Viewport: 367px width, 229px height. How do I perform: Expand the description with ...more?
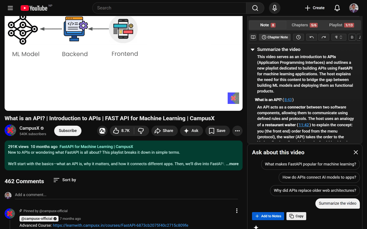[x=232, y=164]
